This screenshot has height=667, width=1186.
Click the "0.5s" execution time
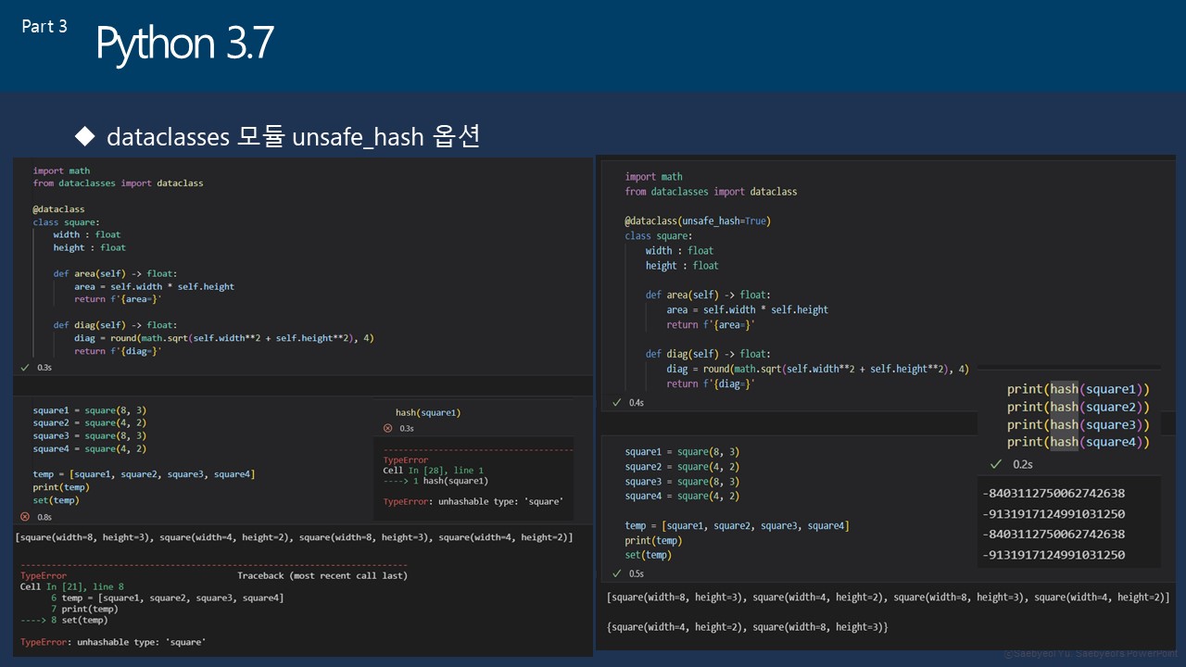637,573
